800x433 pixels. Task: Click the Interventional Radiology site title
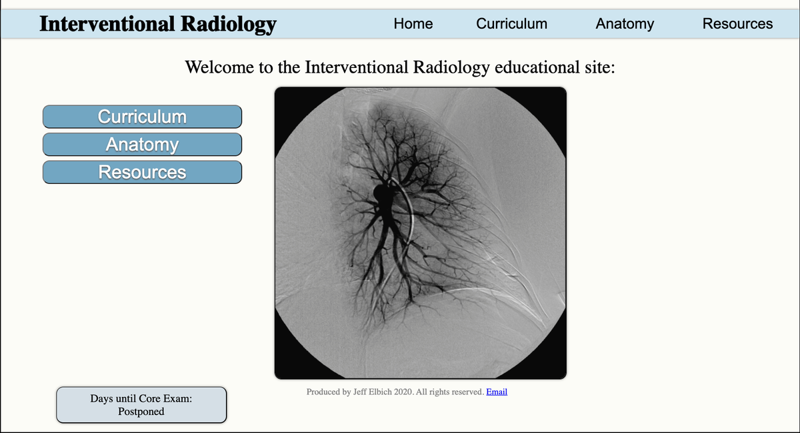[158, 23]
